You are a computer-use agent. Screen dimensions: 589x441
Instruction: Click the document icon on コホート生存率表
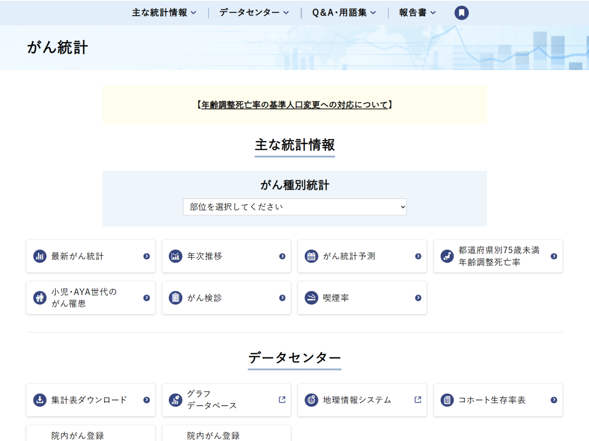pos(447,400)
